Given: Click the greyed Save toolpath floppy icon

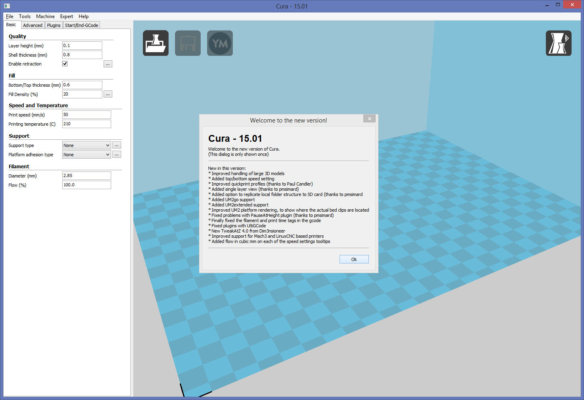Looking at the screenshot, I should coord(188,43).
